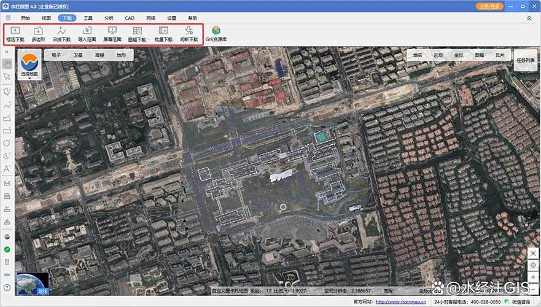Open the 设置 tab

coord(171,18)
